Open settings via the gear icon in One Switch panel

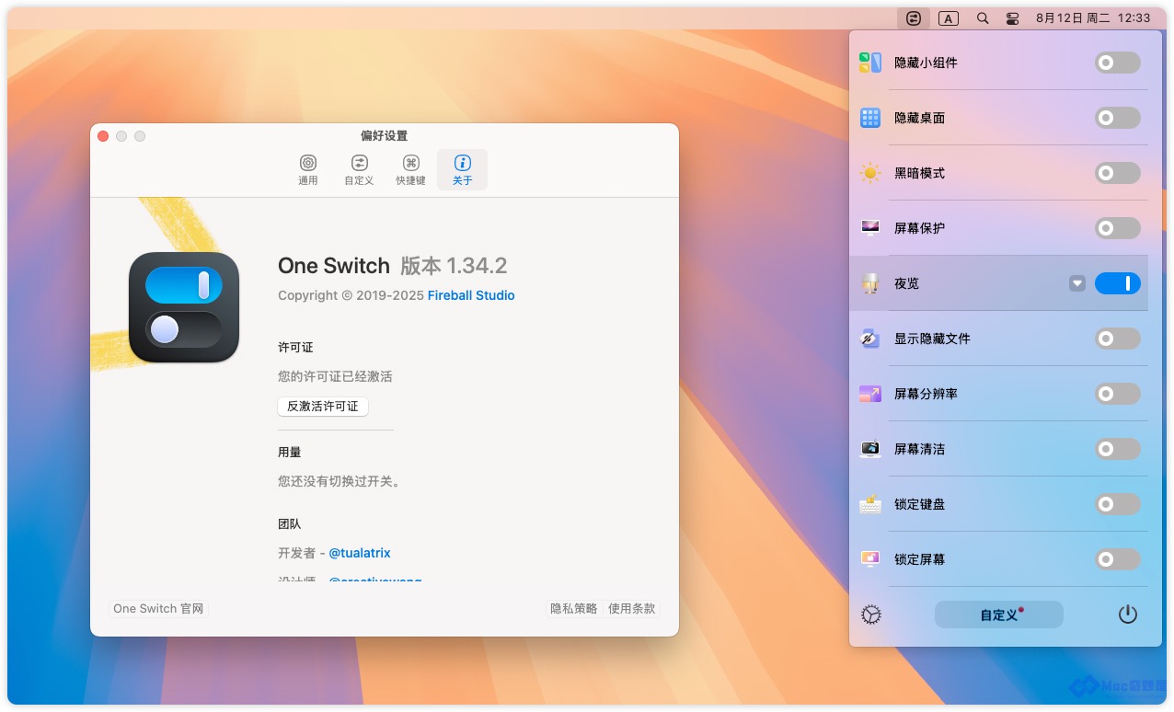point(871,614)
